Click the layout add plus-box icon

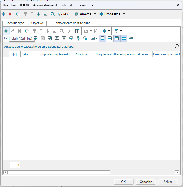[x=36, y=38]
